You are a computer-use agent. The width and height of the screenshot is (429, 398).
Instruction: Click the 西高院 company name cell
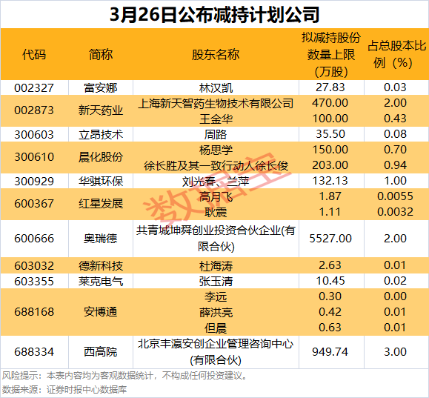click(x=101, y=352)
